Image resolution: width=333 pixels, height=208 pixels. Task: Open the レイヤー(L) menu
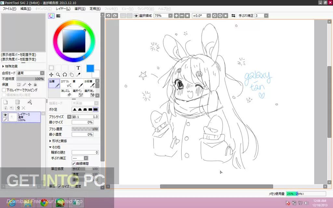(63, 9)
